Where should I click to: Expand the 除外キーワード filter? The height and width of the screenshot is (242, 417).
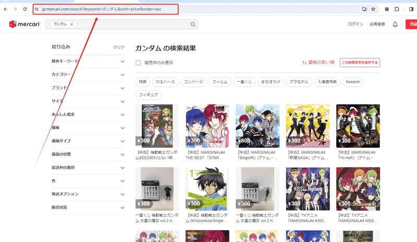coord(88,61)
